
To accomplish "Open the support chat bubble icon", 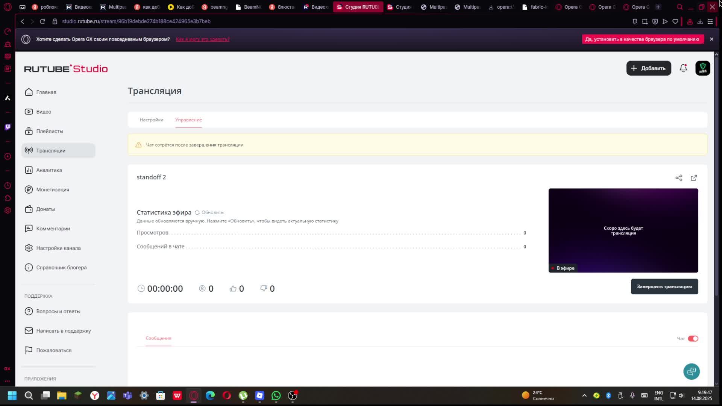I will [691, 371].
